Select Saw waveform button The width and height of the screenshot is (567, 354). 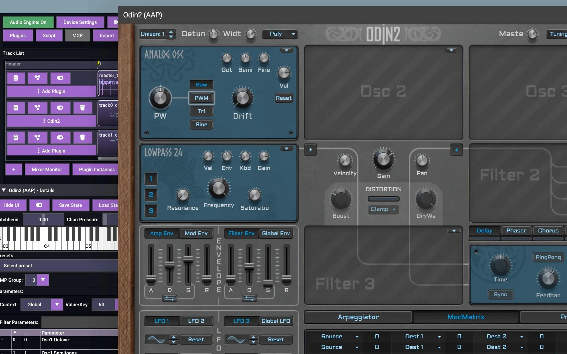(x=201, y=85)
